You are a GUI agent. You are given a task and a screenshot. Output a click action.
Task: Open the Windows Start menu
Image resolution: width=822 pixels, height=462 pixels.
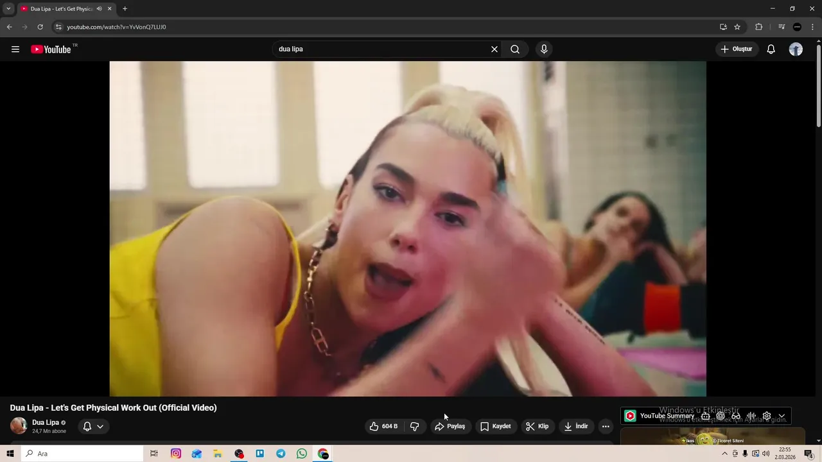tap(10, 454)
